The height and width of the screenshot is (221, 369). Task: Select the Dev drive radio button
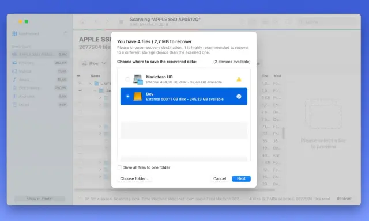click(x=127, y=96)
